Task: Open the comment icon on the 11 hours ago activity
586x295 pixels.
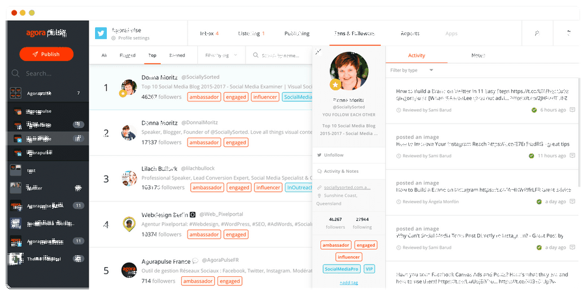Action: click(x=572, y=155)
